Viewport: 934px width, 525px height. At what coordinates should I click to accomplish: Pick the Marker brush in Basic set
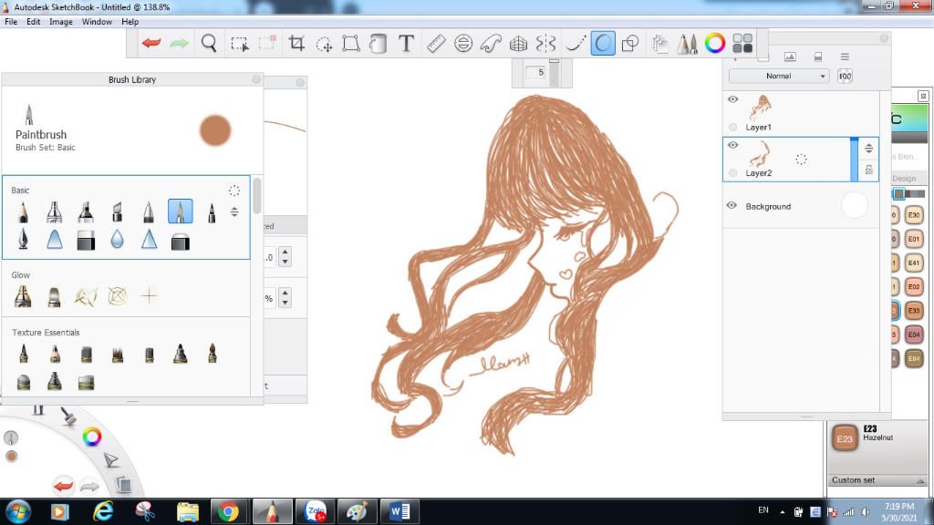click(x=86, y=211)
